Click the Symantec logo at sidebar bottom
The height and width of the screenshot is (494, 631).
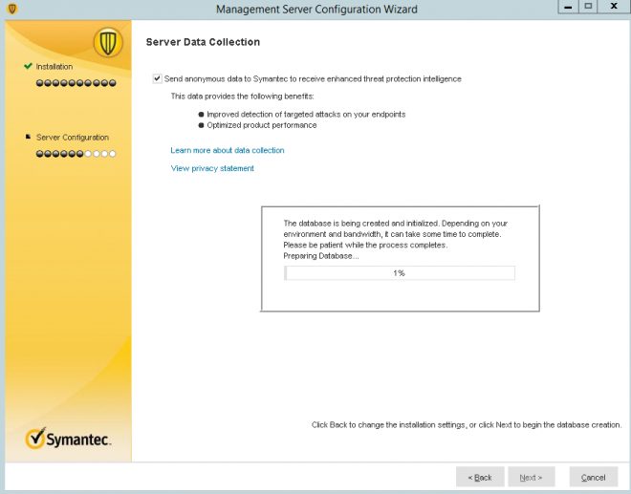tap(68, 439)
